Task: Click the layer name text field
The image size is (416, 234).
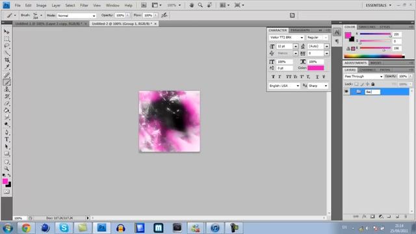Action: pos(372,92)
